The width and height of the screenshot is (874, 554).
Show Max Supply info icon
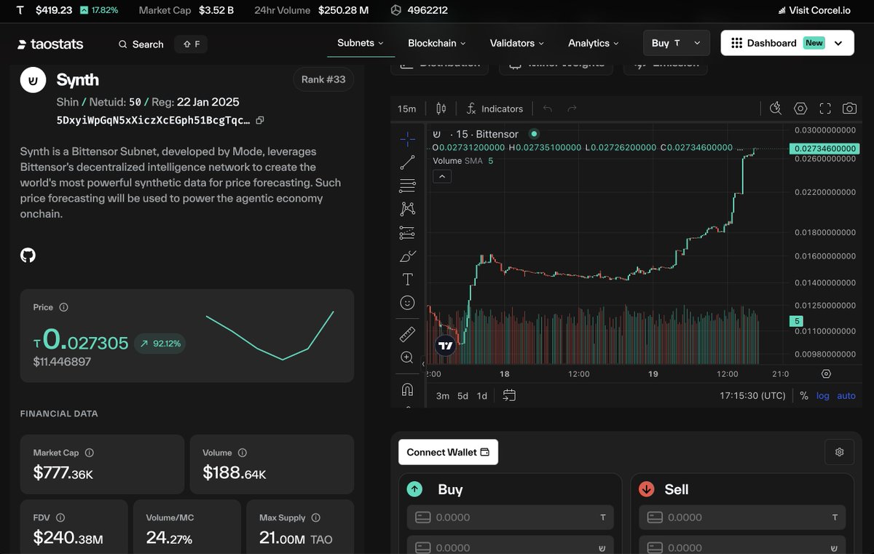click(x=316, y=518)
